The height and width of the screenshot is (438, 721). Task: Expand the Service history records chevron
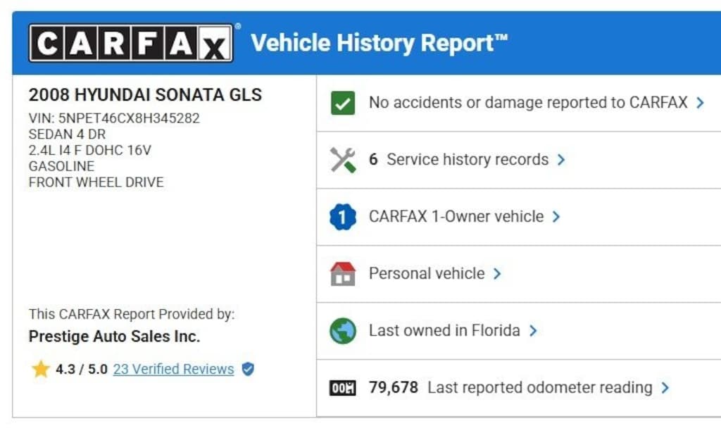561,160
